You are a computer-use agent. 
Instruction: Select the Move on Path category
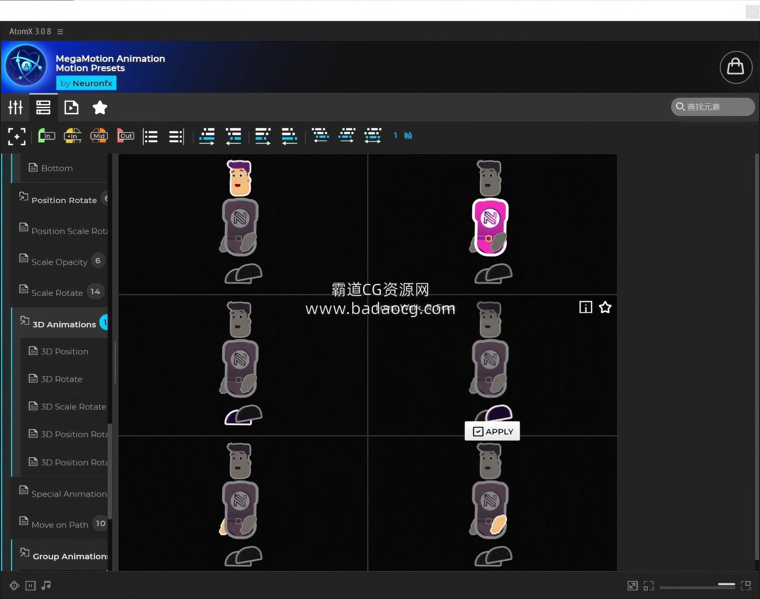pyautogui.click(x=59, y=523)
